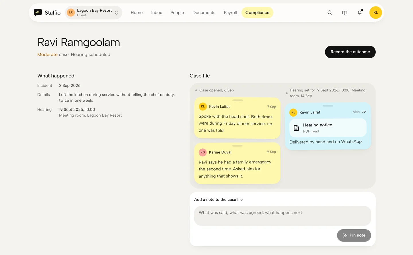Click the read double-check mark icon

[x=364, y=112]
